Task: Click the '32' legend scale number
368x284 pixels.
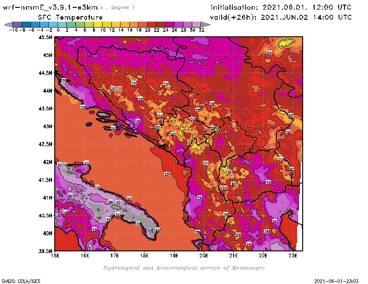Action: (201, 30)
